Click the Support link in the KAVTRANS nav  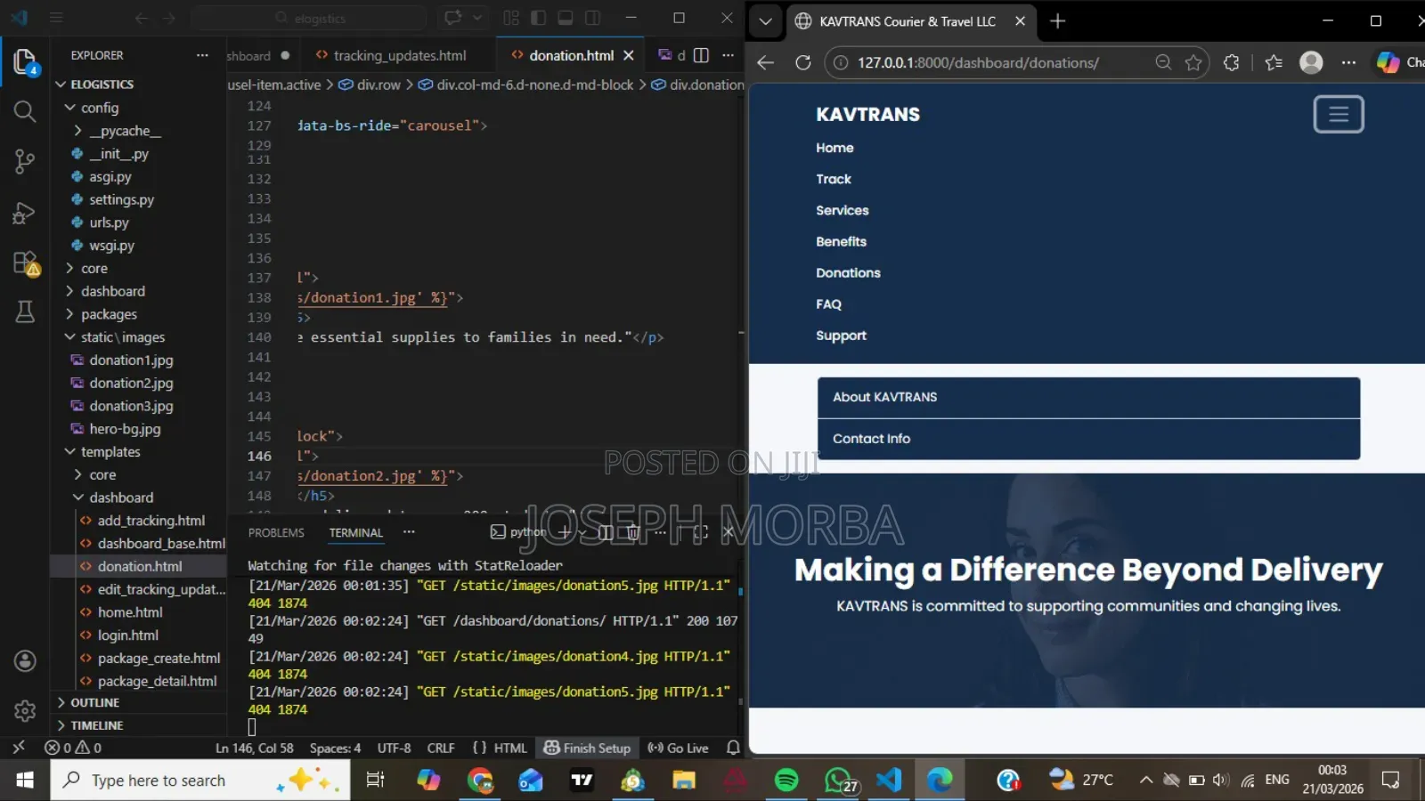tap(841, 336)
